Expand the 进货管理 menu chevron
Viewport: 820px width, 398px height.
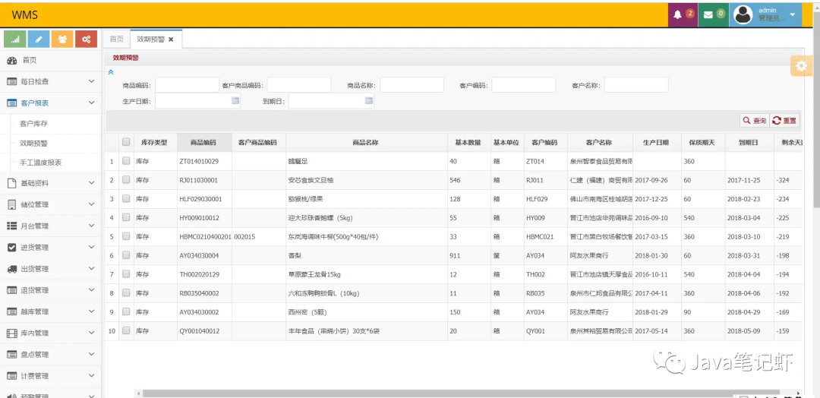(x=92, y=248)
